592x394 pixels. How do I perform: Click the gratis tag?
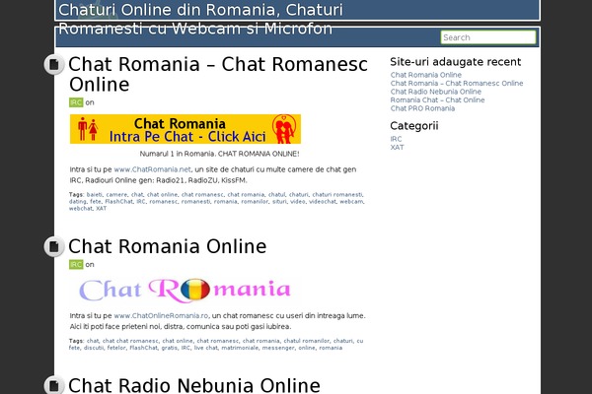tap(169, 348)
